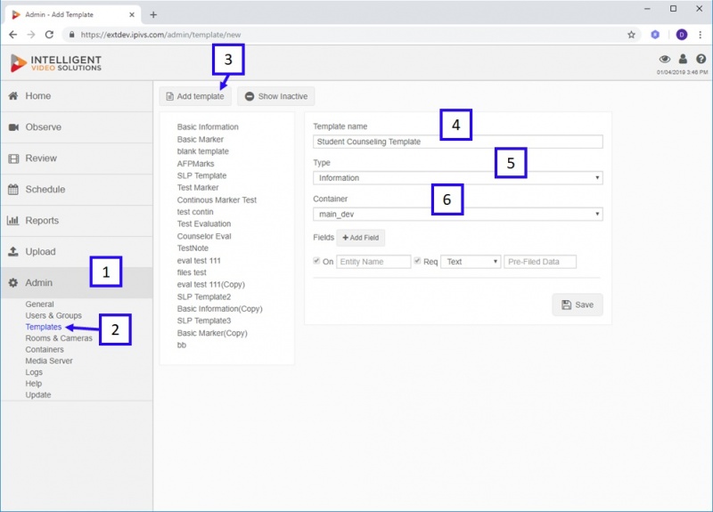Open the Schedule menu item
The image size is (713, 512).
77,190
